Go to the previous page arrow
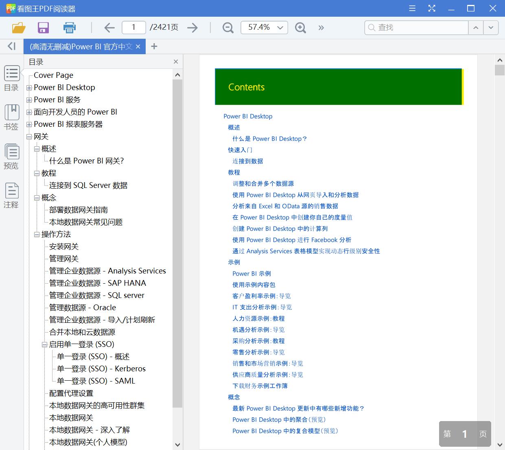The height and width of the screenshot is (450, 505). 109,28
